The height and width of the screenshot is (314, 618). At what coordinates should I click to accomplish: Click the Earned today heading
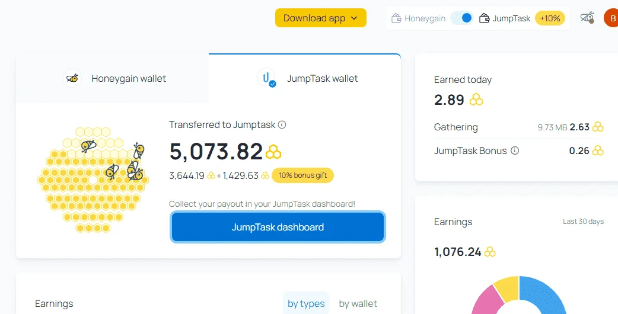(463, 80)
